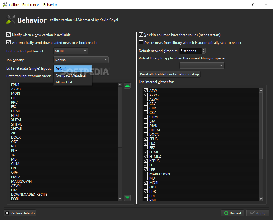This screenshot has width=273, height=220.
Task: Check AZW4 in the internal viewer list
Action: point(146,99)
